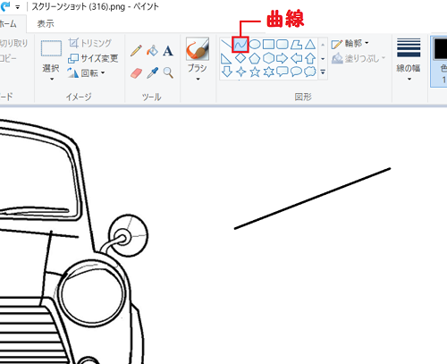447x364 pixels.
Task: Open Quick Access Toolbar customize arrow
Action: [18, 7]
